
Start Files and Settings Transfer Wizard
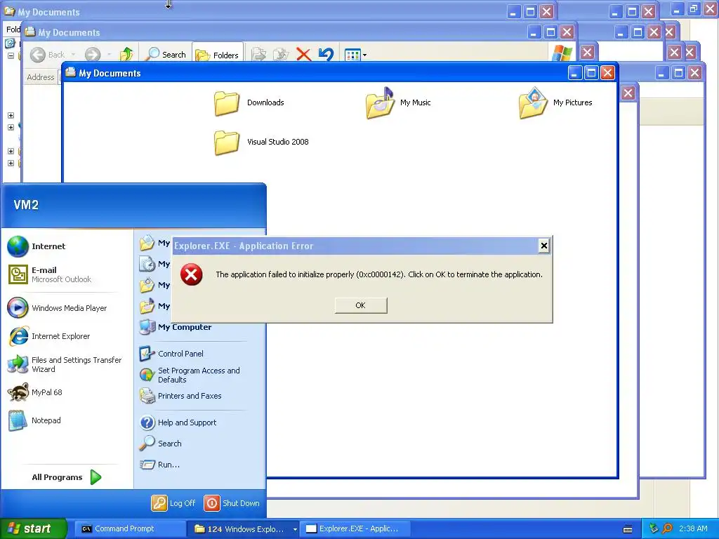[x=65, y=364]
